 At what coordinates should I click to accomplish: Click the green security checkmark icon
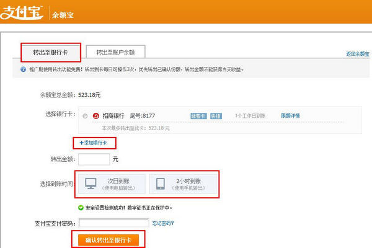81,208
